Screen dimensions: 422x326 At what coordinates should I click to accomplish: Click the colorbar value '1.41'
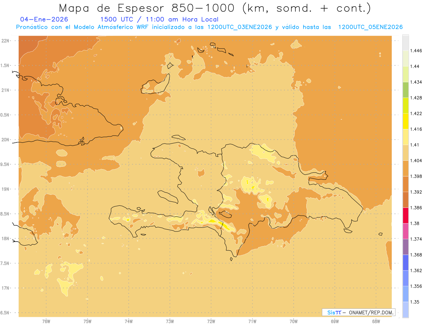[x=415, y=145]
